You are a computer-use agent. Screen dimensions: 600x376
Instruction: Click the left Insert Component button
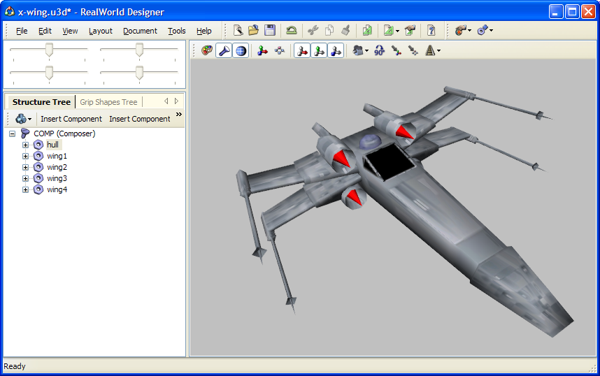coord(71,119)
